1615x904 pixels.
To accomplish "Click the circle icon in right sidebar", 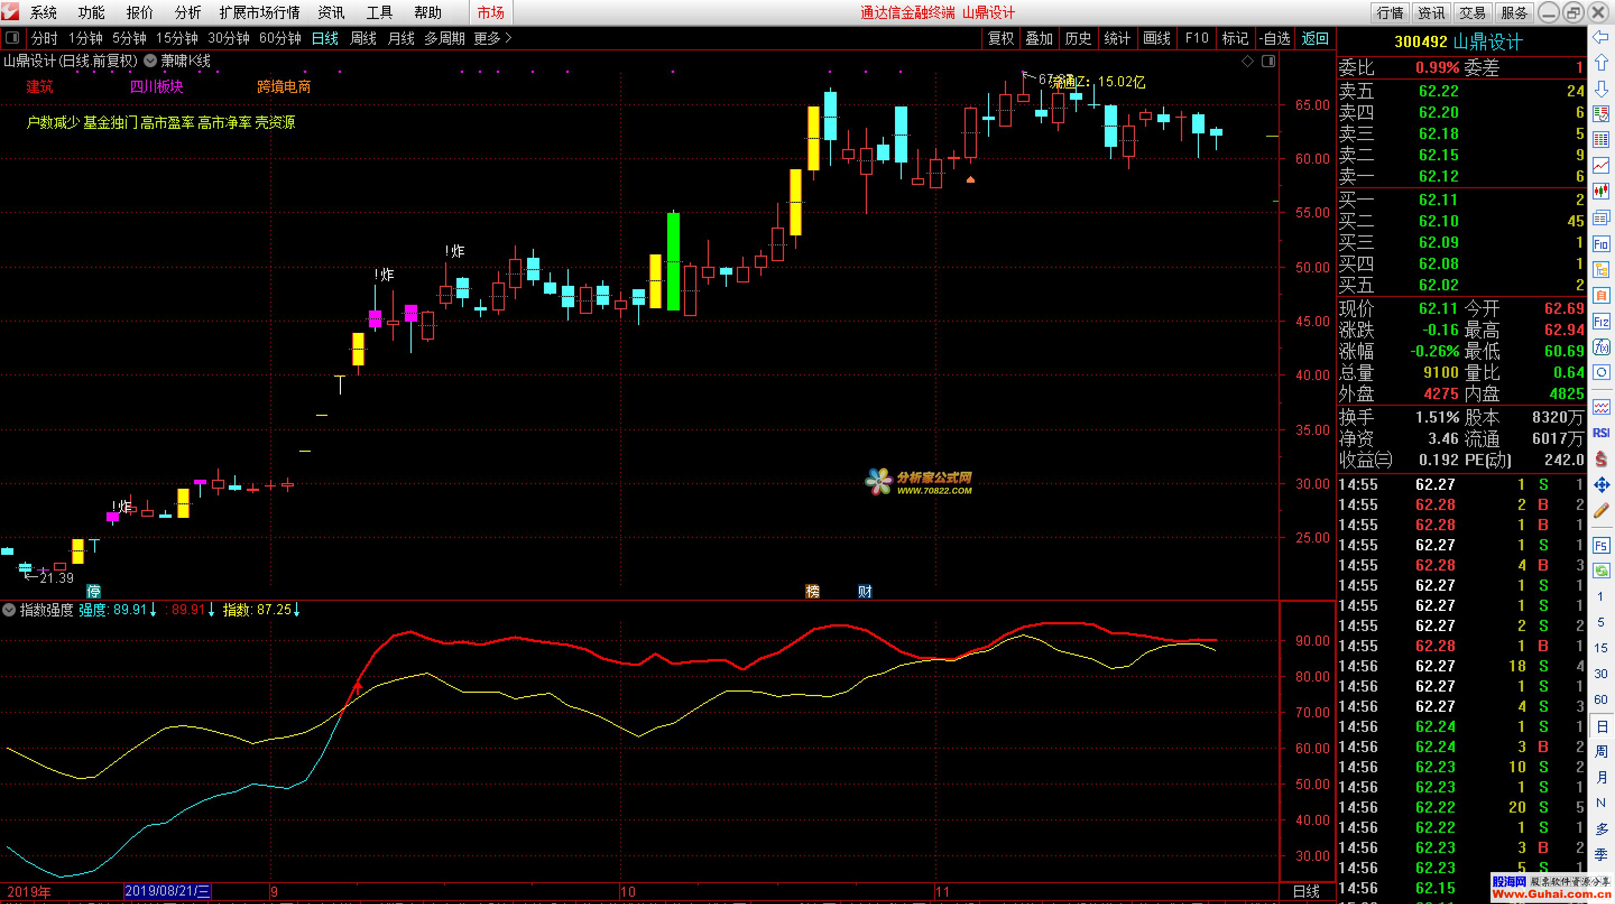I will pyautogui.click(x=1601, y=373).
